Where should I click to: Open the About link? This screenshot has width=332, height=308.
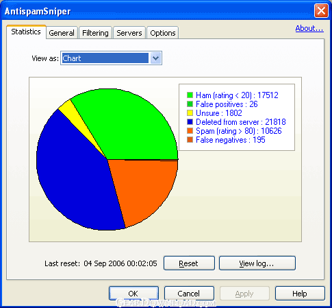tap(309, 28)
